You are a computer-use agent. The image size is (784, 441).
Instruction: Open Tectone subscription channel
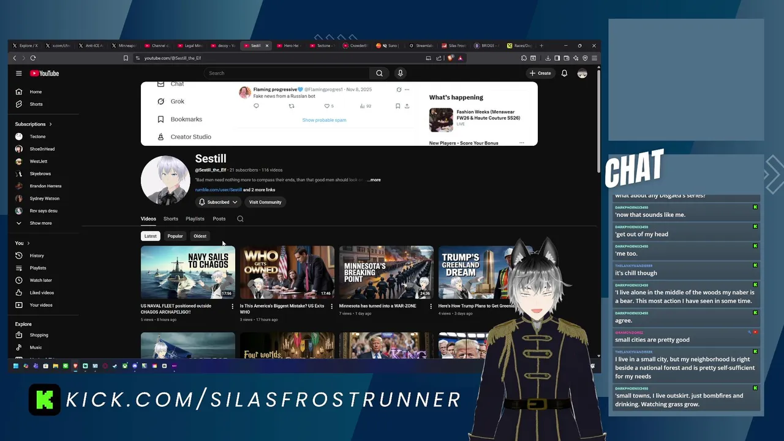tap(37, 137)
